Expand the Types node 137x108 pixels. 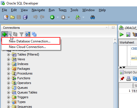pyautogui.click(x=8, y=102)
